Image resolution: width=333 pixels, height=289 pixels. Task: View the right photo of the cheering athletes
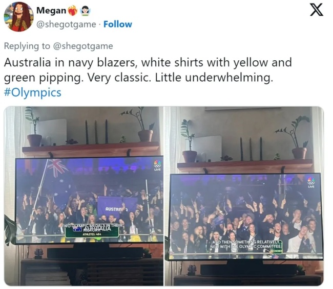coord(244,196)
